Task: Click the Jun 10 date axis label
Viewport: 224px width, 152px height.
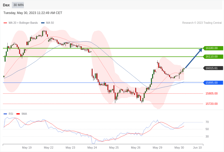Action: tap(197, 148)
